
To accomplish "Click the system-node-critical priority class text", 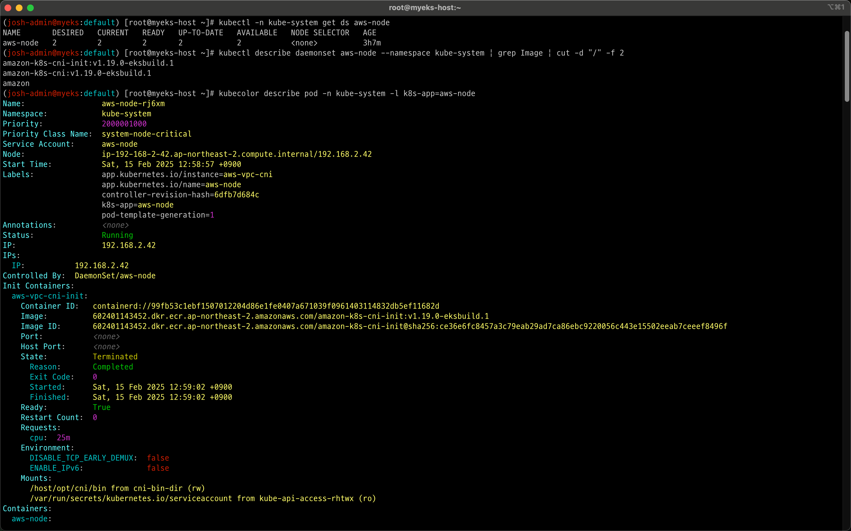I will point(147,134).
